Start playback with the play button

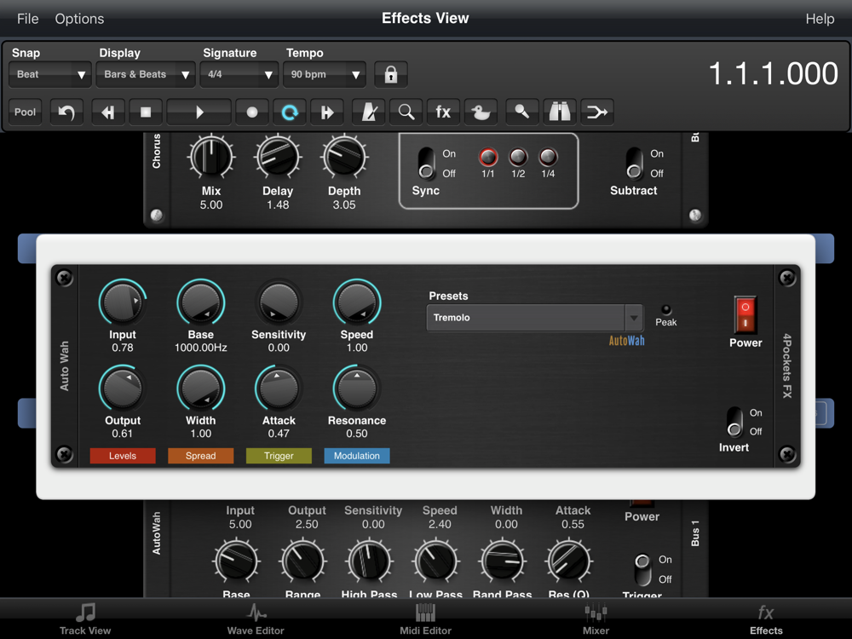click(199, 112)
